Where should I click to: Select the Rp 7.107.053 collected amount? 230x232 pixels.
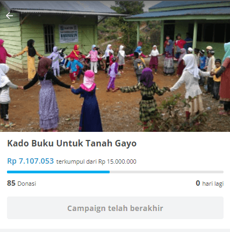click(31, 161)
